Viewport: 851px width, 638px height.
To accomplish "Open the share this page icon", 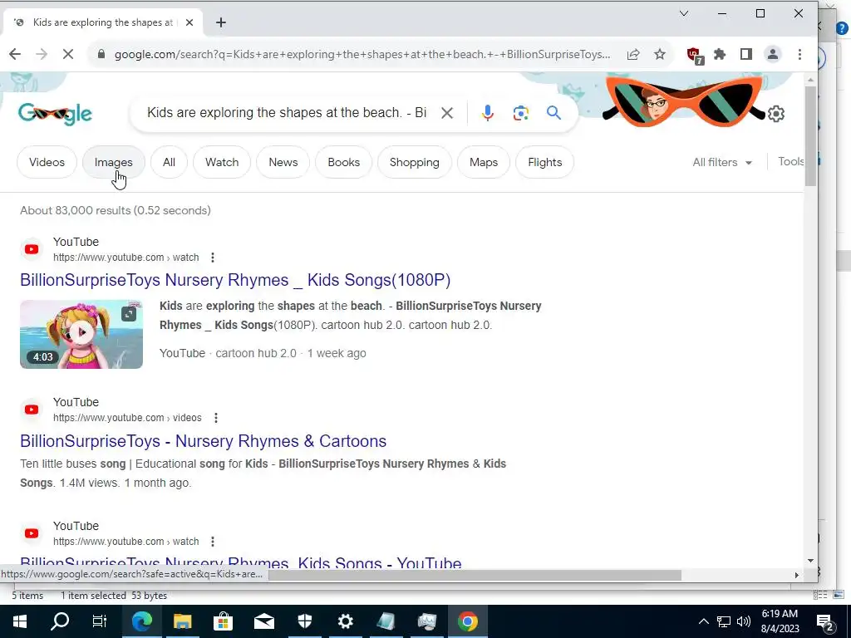I will click(x=632, y=54).
